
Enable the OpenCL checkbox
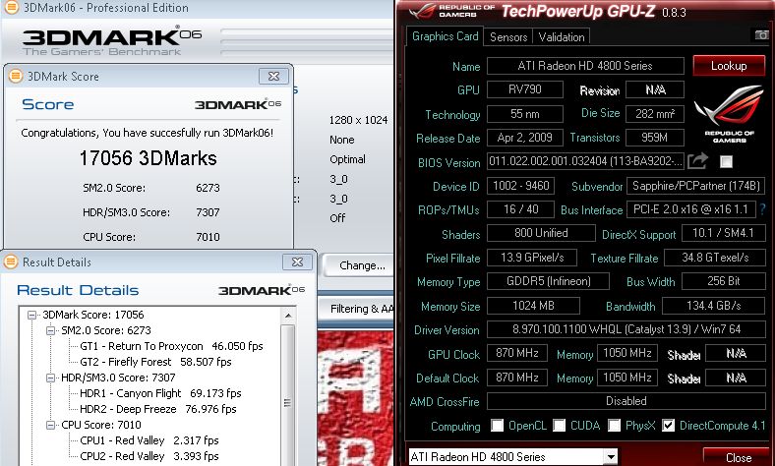(x=498, y=426)
